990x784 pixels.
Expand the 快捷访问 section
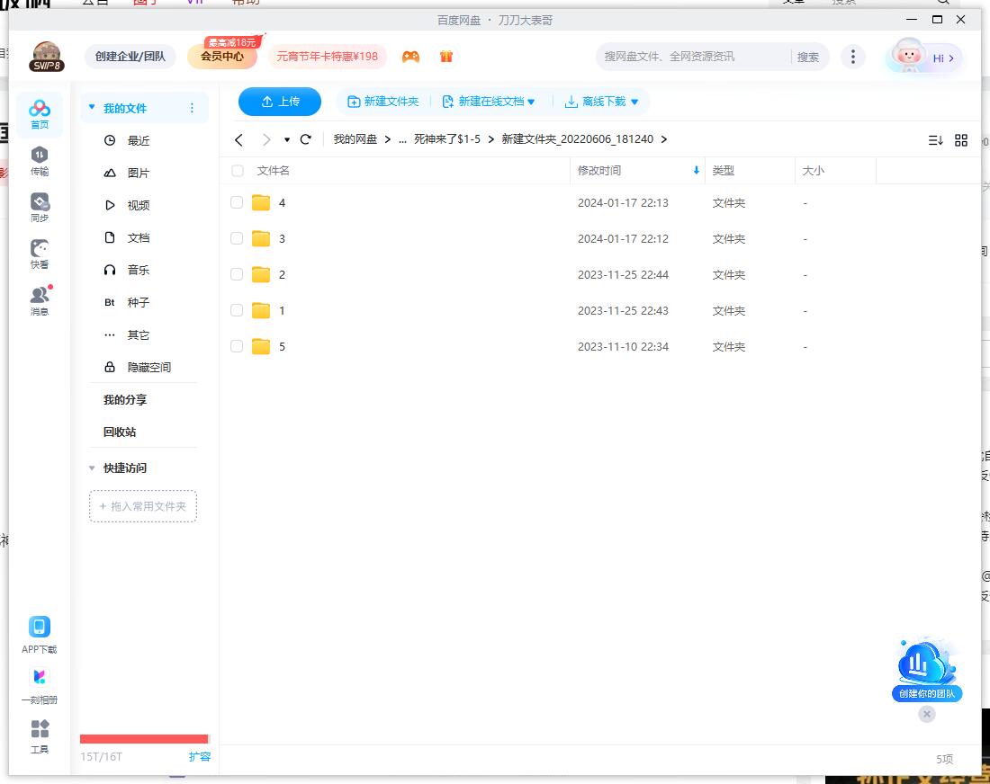point(92,468)
